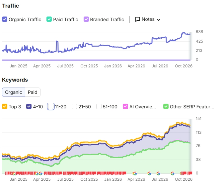Click the Jan 2025 label under Keywords chart

coord(19,179)
